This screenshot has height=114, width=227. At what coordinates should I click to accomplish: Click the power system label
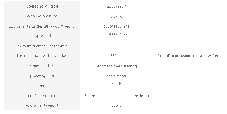pos(42,76)
